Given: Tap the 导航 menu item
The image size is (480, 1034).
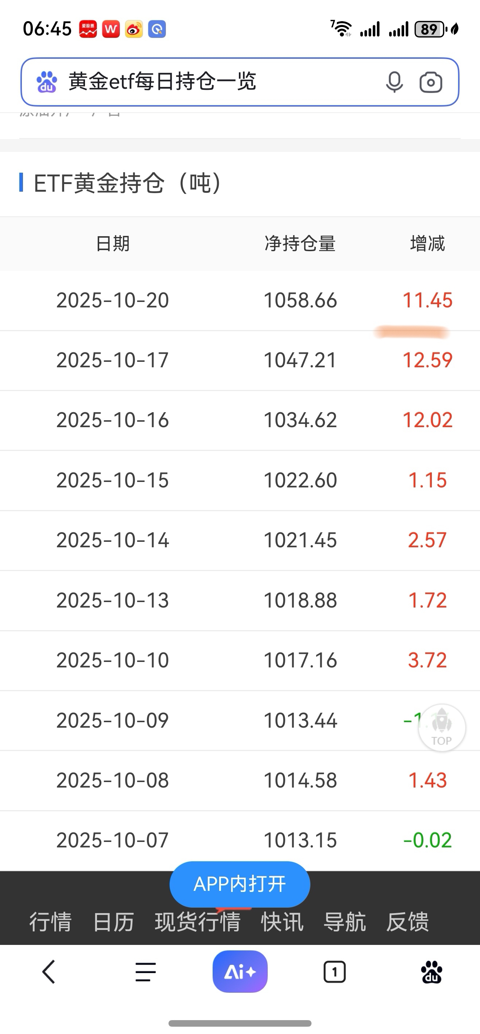Looking at the screenshot, I should (x=345, y=922).
